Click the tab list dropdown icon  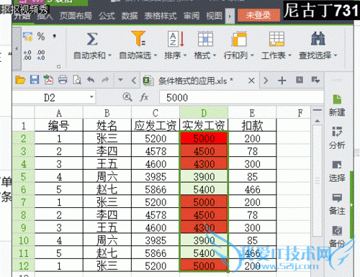point(315,80)
